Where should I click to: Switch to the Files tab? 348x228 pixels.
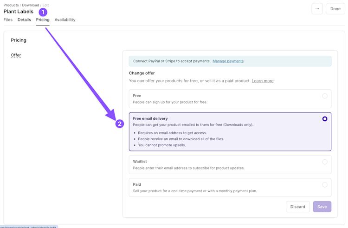point(8,20)
